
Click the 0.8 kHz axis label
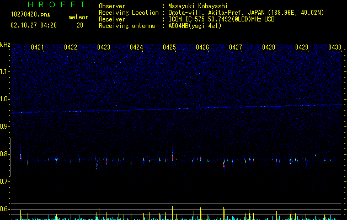tap(4, 154)
